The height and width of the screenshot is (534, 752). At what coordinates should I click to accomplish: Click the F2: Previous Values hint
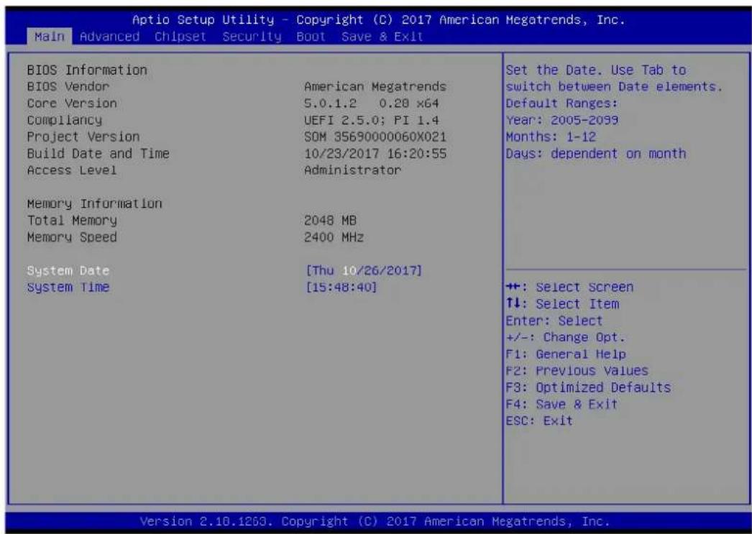(x=577, y=371)
